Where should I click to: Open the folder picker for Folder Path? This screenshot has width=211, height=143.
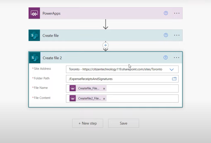174,79
